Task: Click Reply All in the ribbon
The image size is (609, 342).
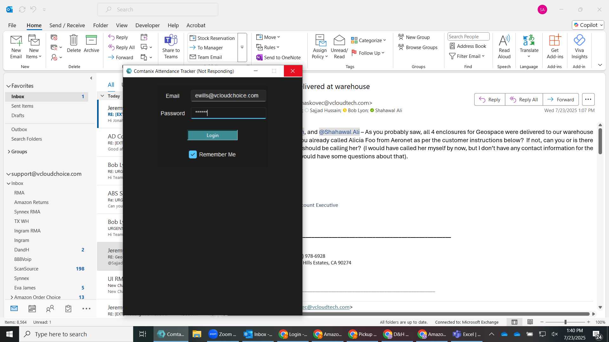Action: (121, 47)
